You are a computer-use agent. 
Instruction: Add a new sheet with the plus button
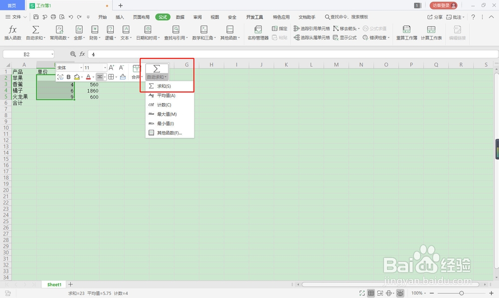coord(71,285)
